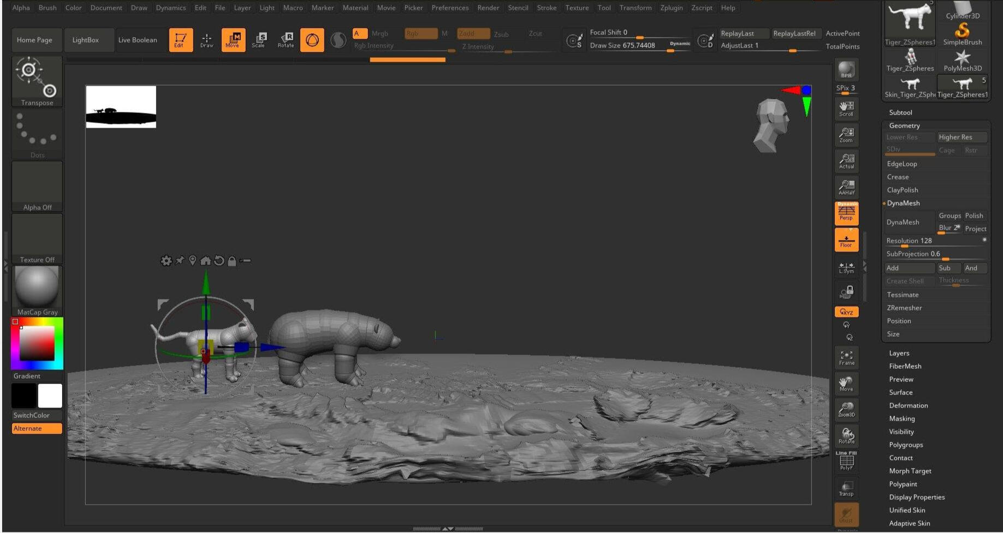
Task: Activate the Rotate tool button
Action: (286, 40)
